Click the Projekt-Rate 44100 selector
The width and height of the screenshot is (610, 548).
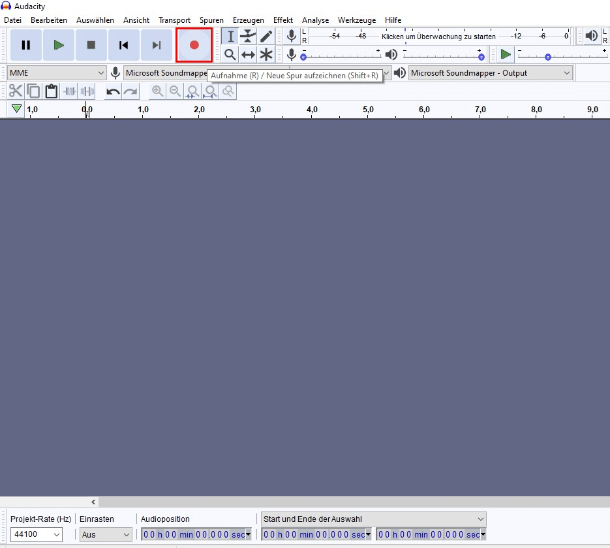tap(36, 534)
